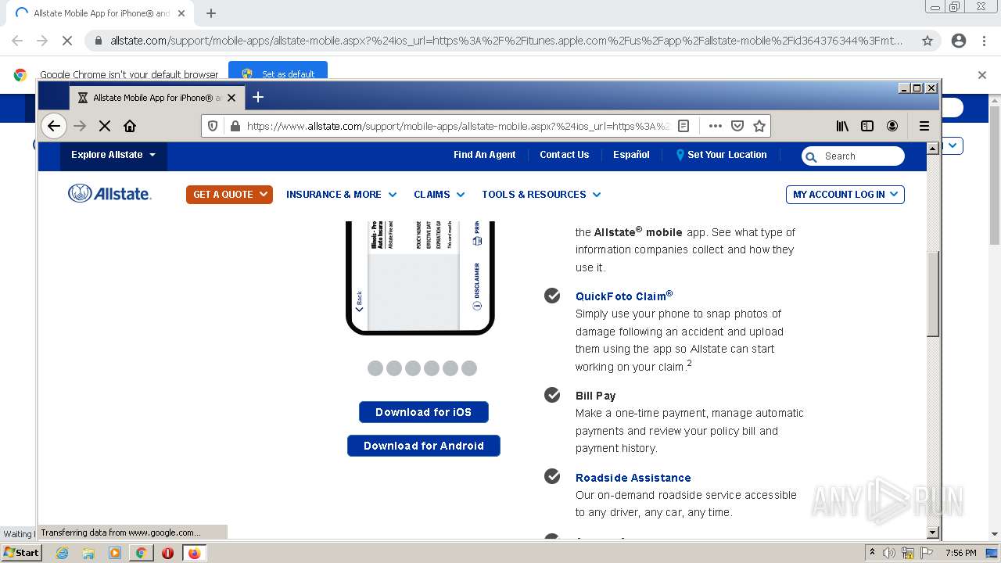Screen dimensions: 1001x563
Task: Select the third carousel dot
Action: coord(413,368)
